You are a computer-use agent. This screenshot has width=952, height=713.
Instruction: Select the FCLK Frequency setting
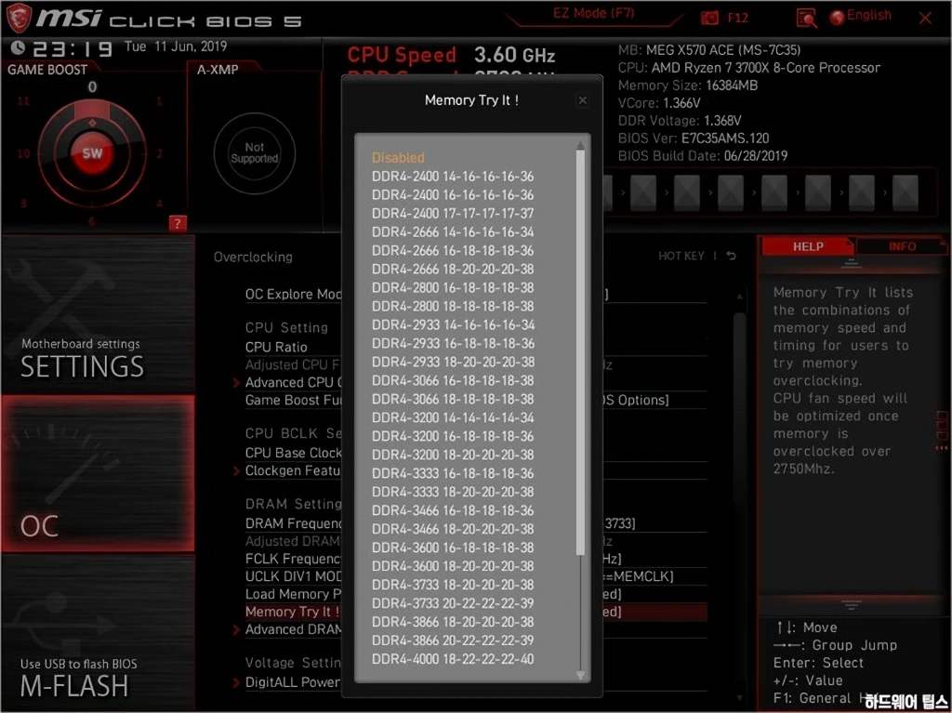pyautogui.click(x=294, y=559)
